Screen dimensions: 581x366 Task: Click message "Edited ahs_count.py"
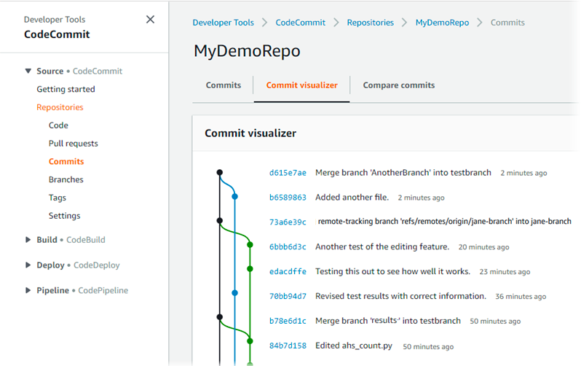point(354,346)
